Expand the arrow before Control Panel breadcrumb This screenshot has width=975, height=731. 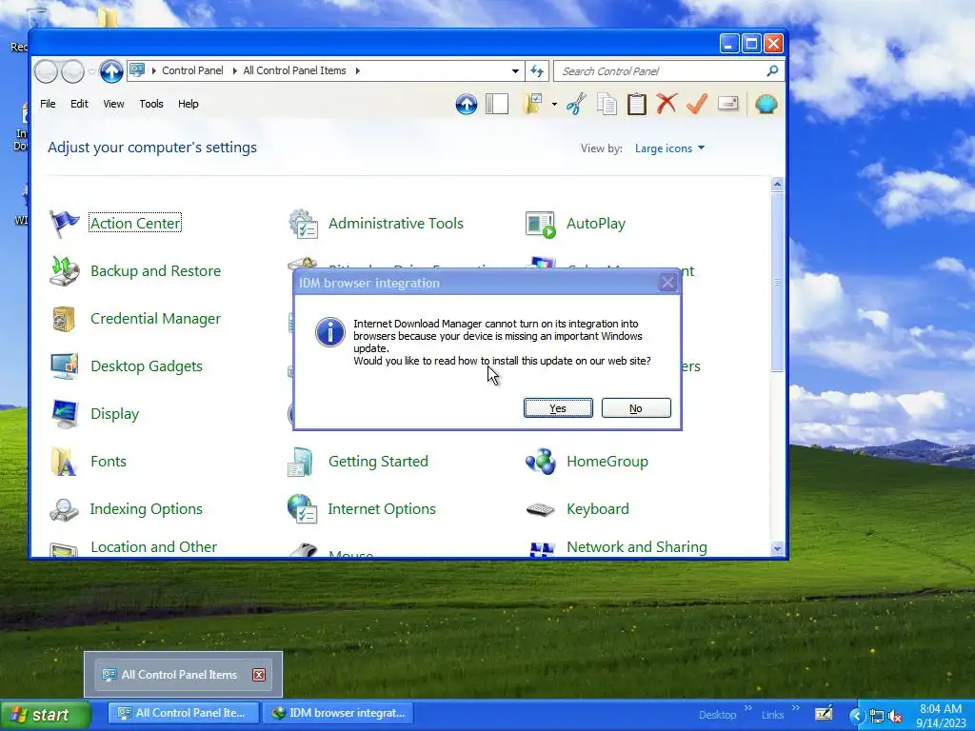point(153,70)
